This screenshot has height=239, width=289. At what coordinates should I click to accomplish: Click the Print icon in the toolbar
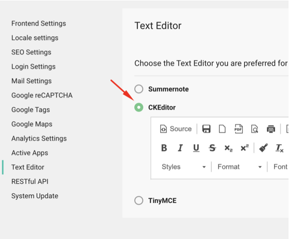(271, 129)
